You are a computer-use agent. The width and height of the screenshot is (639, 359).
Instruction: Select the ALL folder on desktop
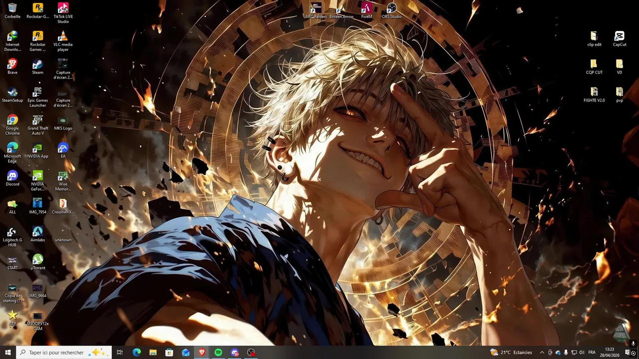pyautogui.click(x=12, y=206)
